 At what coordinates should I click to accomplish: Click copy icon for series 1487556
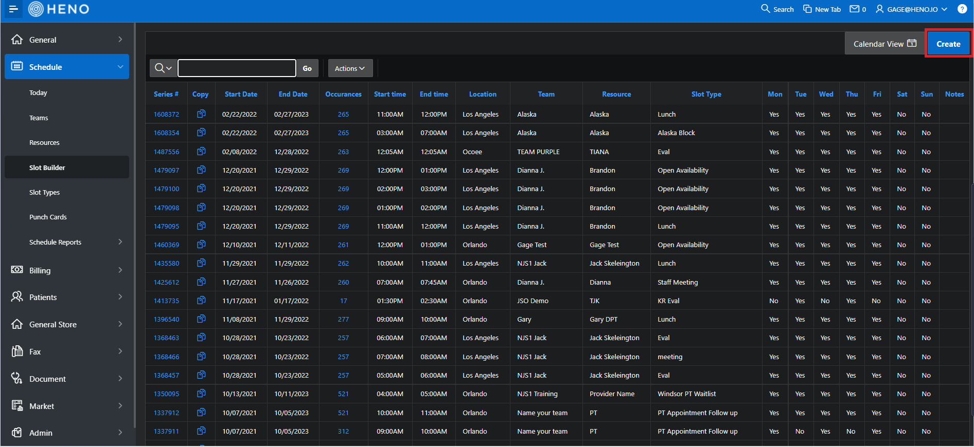[201, 152]
